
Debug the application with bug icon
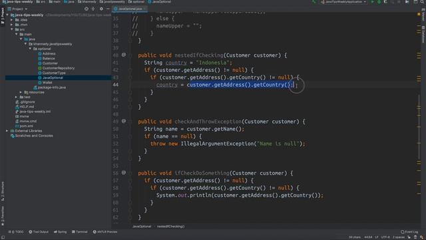point(379,2)
